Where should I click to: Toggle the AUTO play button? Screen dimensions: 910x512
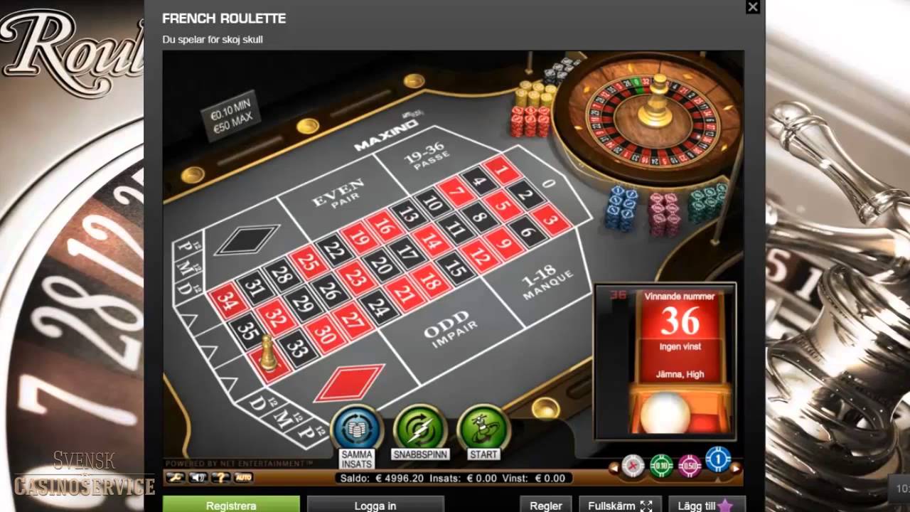(243, 477)
